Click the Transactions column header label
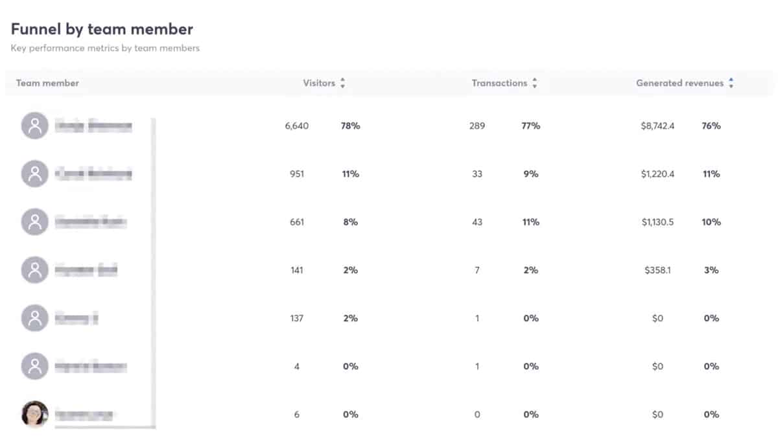 pyautogui.click(x=499, y=83)
